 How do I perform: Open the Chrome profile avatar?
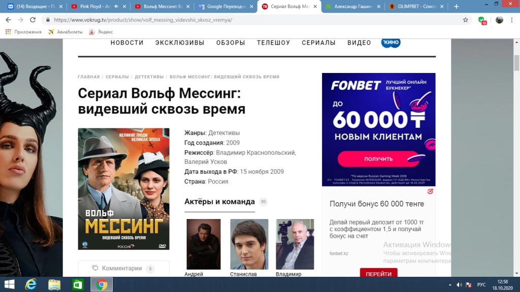pyautogui.click(x=499, y=20)
